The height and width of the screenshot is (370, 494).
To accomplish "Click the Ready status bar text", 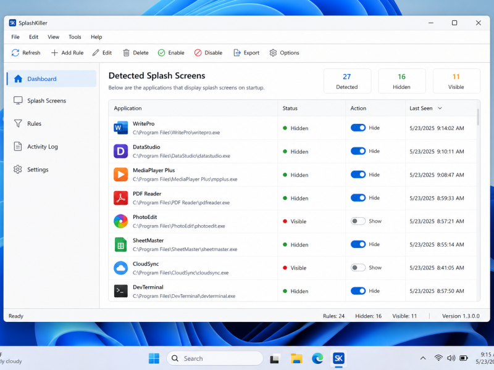I will 16,316.
